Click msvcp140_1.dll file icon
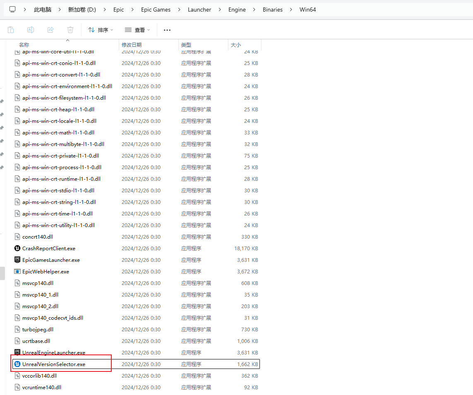 click(17, 294)
